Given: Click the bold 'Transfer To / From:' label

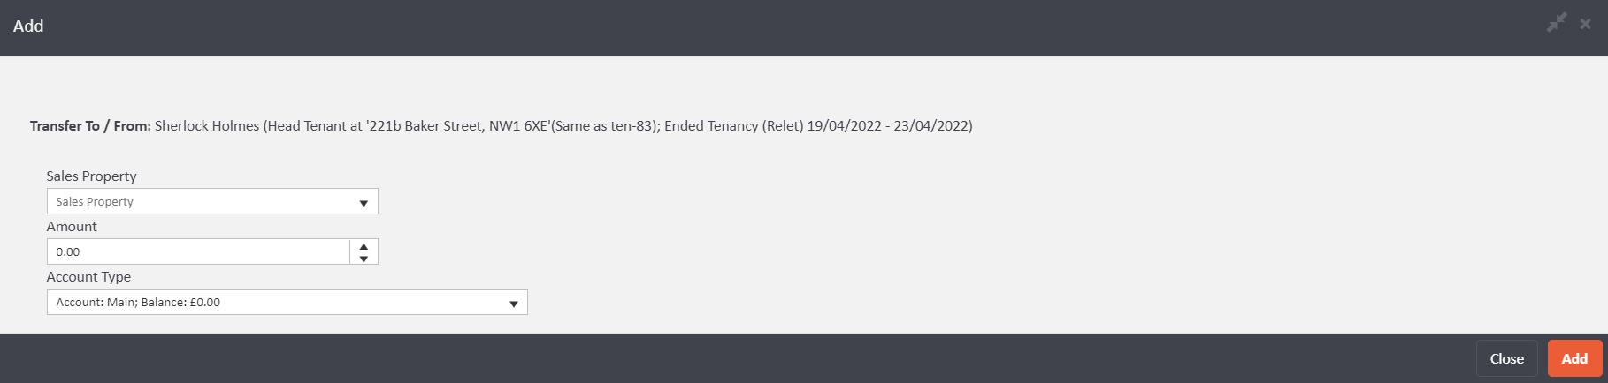Looking at the screenshot, I should click(90, 126).
